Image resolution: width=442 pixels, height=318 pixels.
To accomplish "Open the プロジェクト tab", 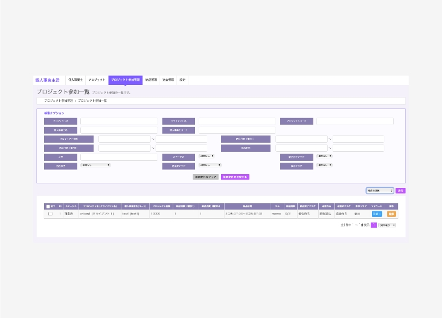I will pyautogui.click(x=97, y=80).
